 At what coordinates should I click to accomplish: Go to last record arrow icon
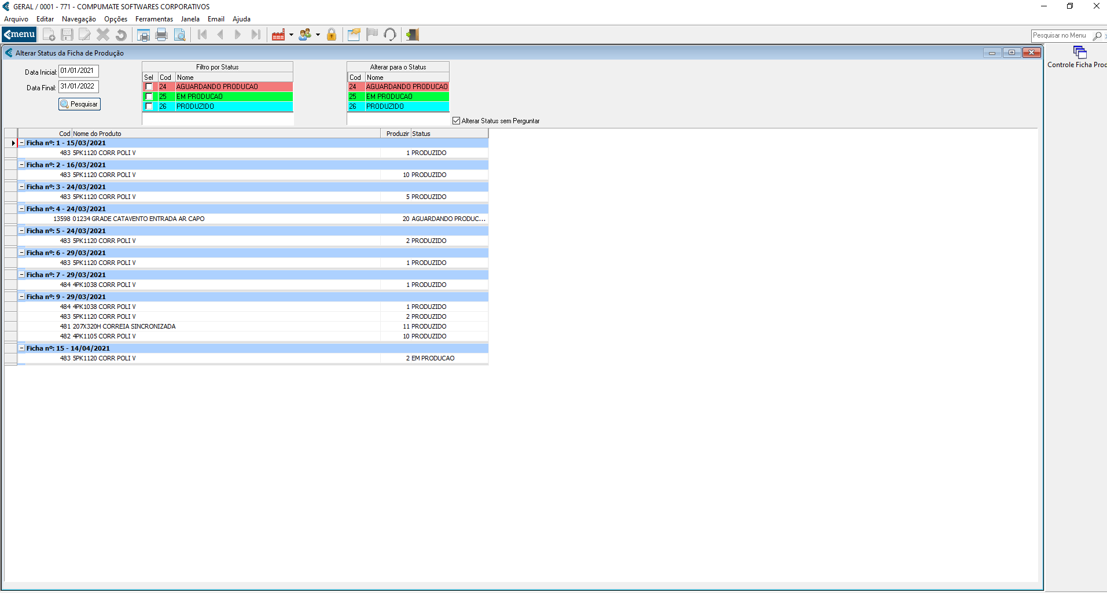pyautogui.click(x=256, y=35)
